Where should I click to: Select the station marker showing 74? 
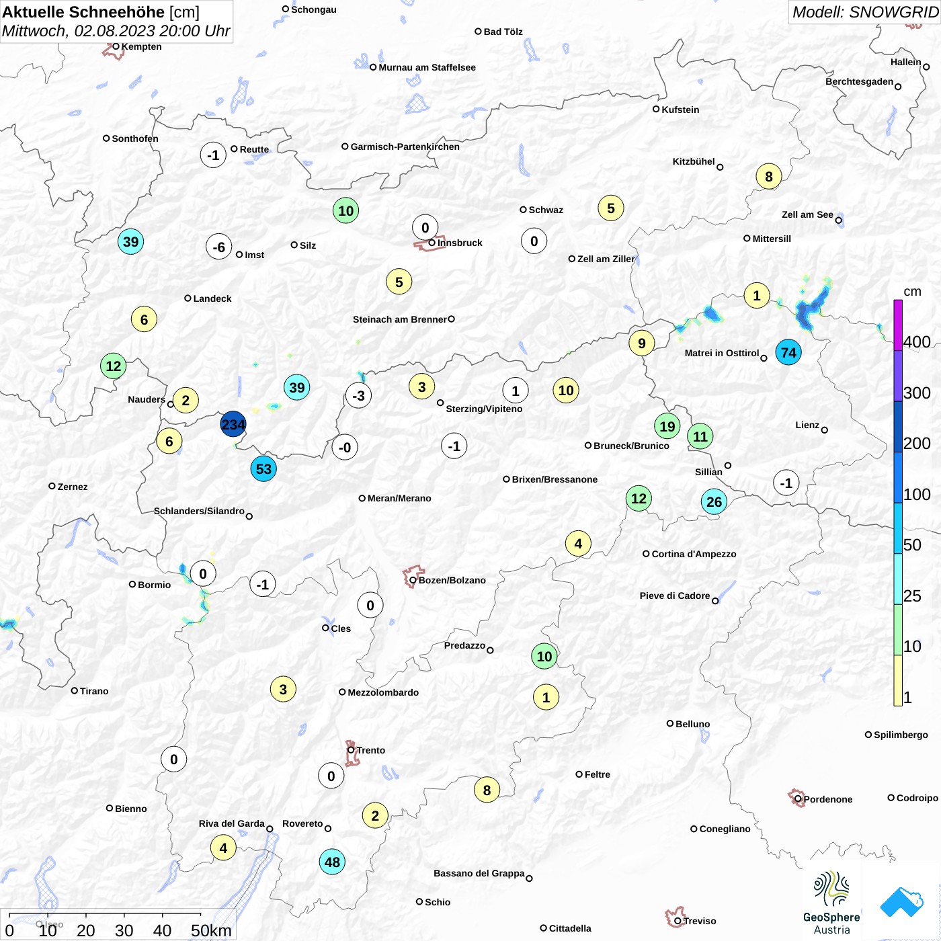788,352
